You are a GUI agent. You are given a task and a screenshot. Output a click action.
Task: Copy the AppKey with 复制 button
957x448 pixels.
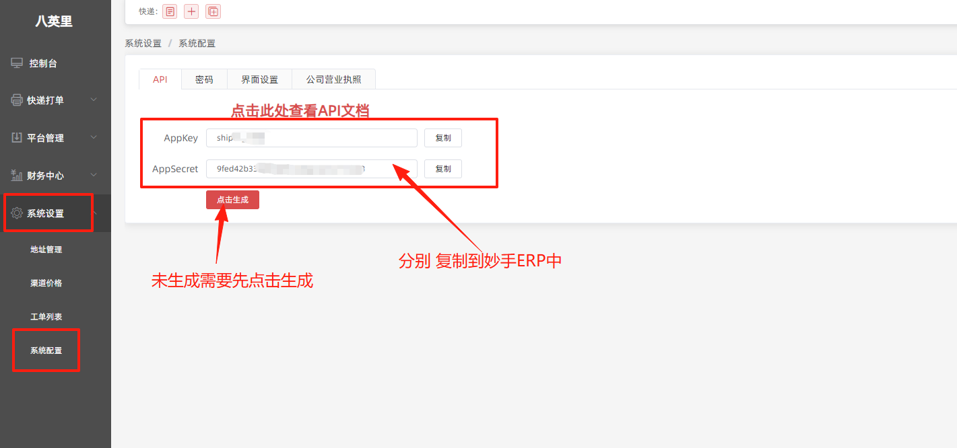click(443, 138)
